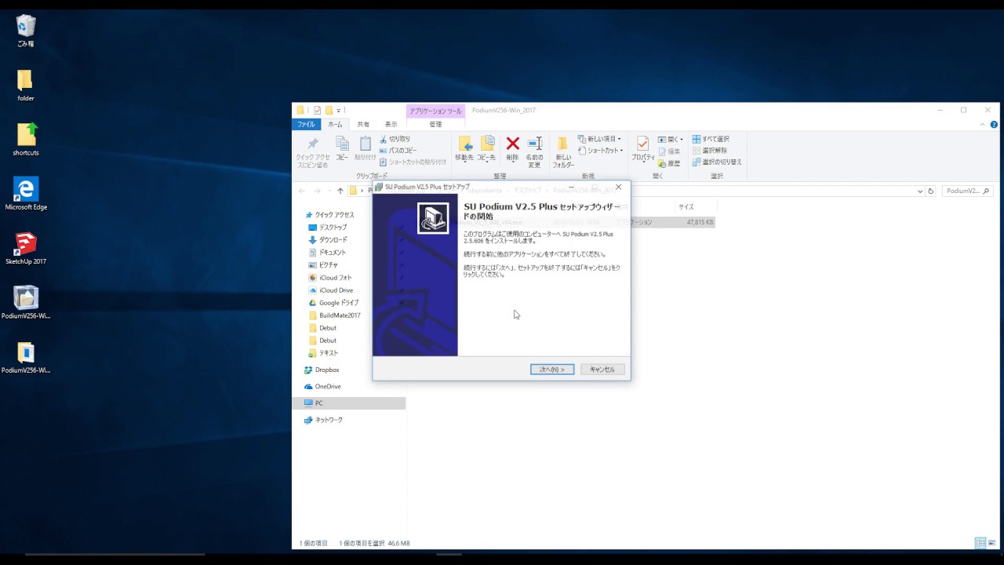Select OneDrive in navigation pane
The width and height of the screenshot is (1004, 565).
[x=322, y=386]
